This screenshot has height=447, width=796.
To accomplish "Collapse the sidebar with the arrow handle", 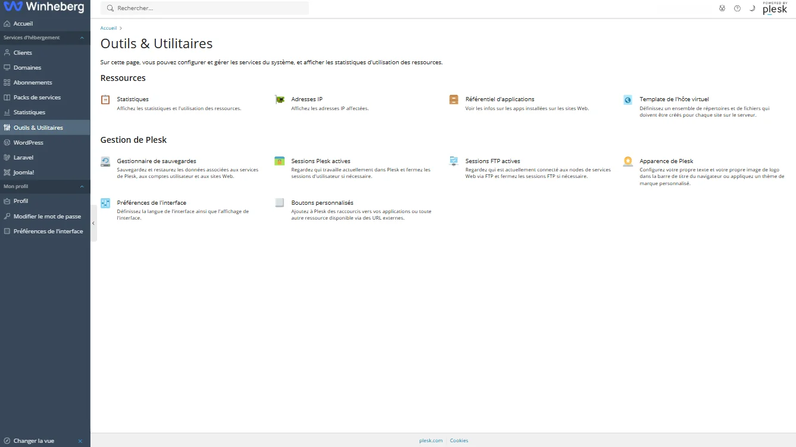I will click(93, 223).
